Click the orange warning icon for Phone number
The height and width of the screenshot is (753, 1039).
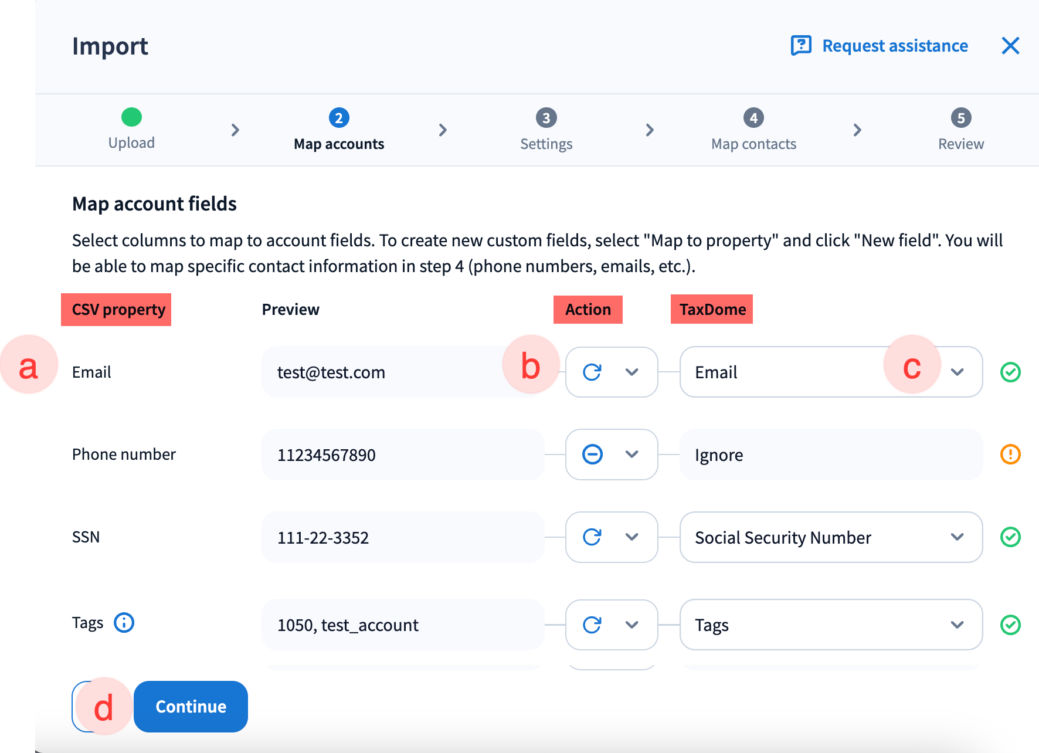(1010, 454)
